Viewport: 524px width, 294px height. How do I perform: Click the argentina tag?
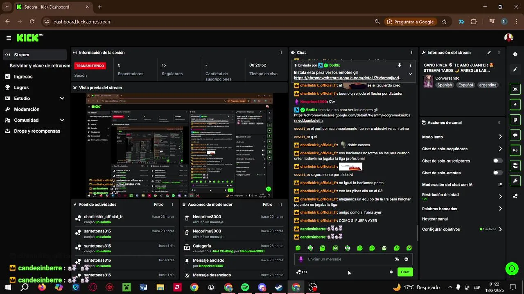click(487, 85)
